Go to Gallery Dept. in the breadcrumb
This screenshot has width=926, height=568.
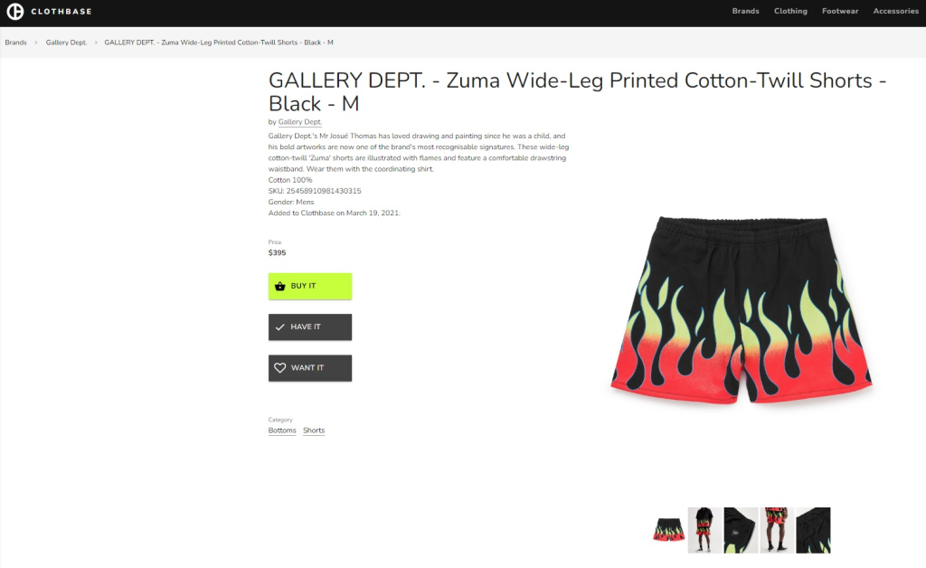click(66, 43)
